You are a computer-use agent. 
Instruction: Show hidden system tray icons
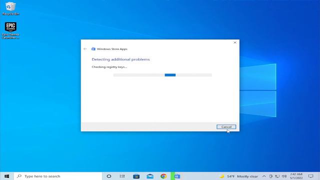coord(264,176)
